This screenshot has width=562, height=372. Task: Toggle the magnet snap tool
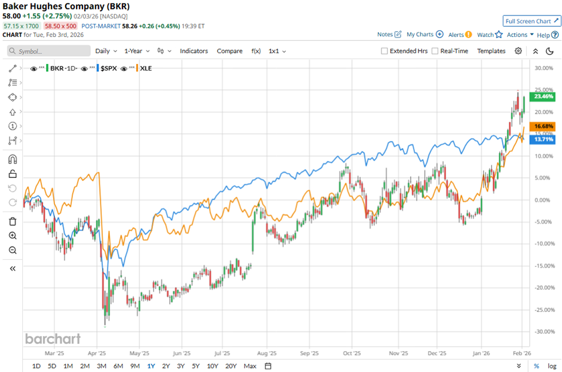tap(13, 159)
